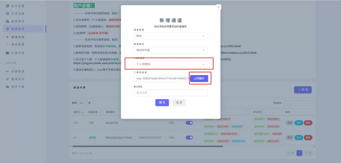The width and height of the screenshot is (341, 163).
Task: Click the 昨日统计 column header
Action: 258,112
